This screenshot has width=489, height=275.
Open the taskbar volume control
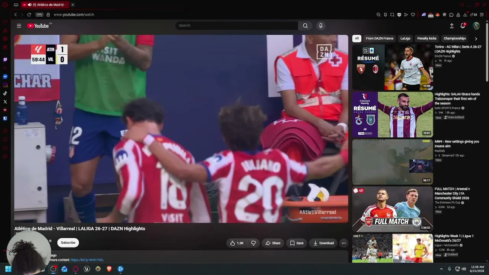click(464, 269)
